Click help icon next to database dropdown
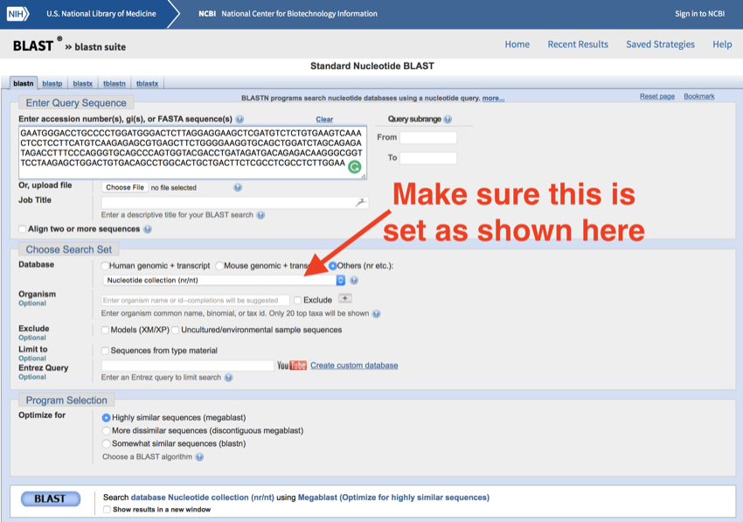 click(354, 281)
